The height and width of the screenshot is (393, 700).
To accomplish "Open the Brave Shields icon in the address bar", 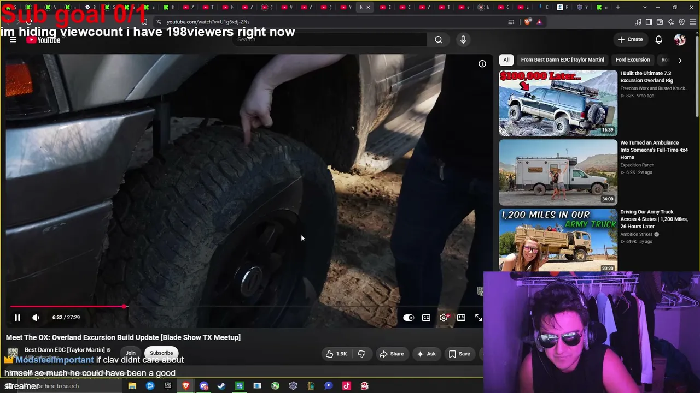I will 527,22.
